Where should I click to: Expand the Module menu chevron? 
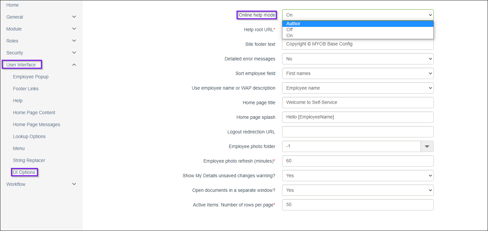point(74,29)
